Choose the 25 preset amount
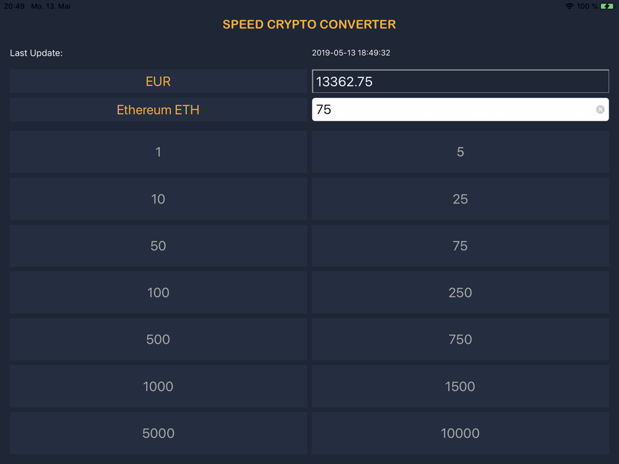Screen dimensions: 619x464 point(460,199)
